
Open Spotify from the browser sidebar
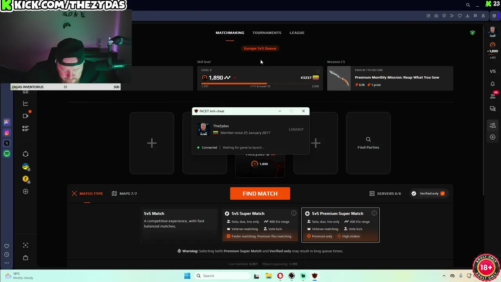click(7, 154)
